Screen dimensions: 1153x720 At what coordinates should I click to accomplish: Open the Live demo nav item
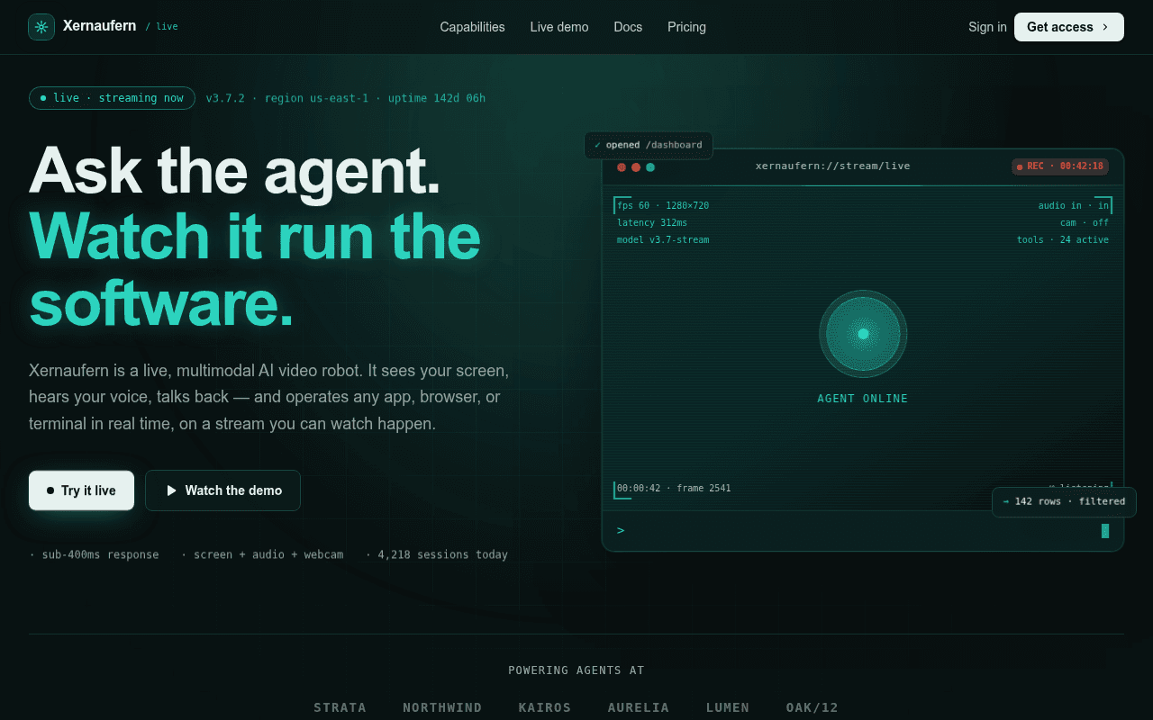click(x=559, y=27)
